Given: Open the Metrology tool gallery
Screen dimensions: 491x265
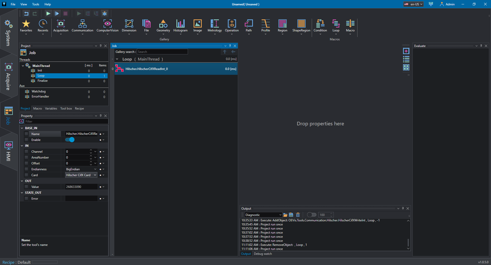Looking at the screenshot, I should [215, 26].
